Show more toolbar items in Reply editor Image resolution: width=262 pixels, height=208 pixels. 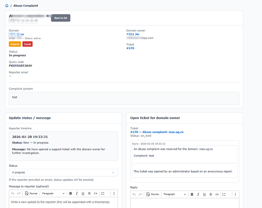235,194
